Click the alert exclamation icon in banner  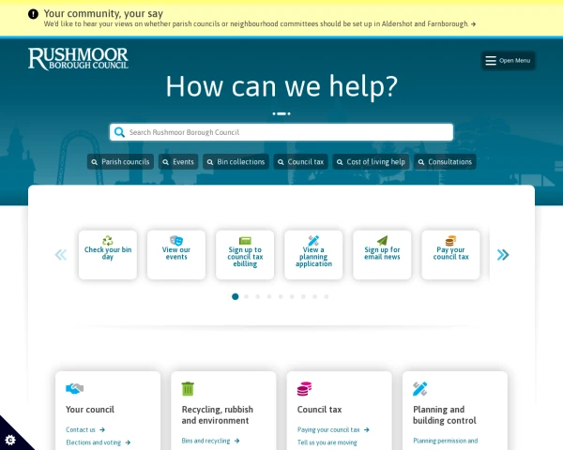click(x=33, y=14)
